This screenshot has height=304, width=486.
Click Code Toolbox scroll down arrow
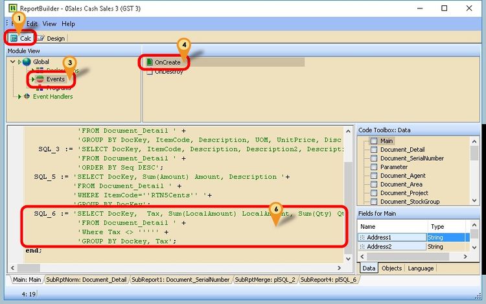pos(474,200)
